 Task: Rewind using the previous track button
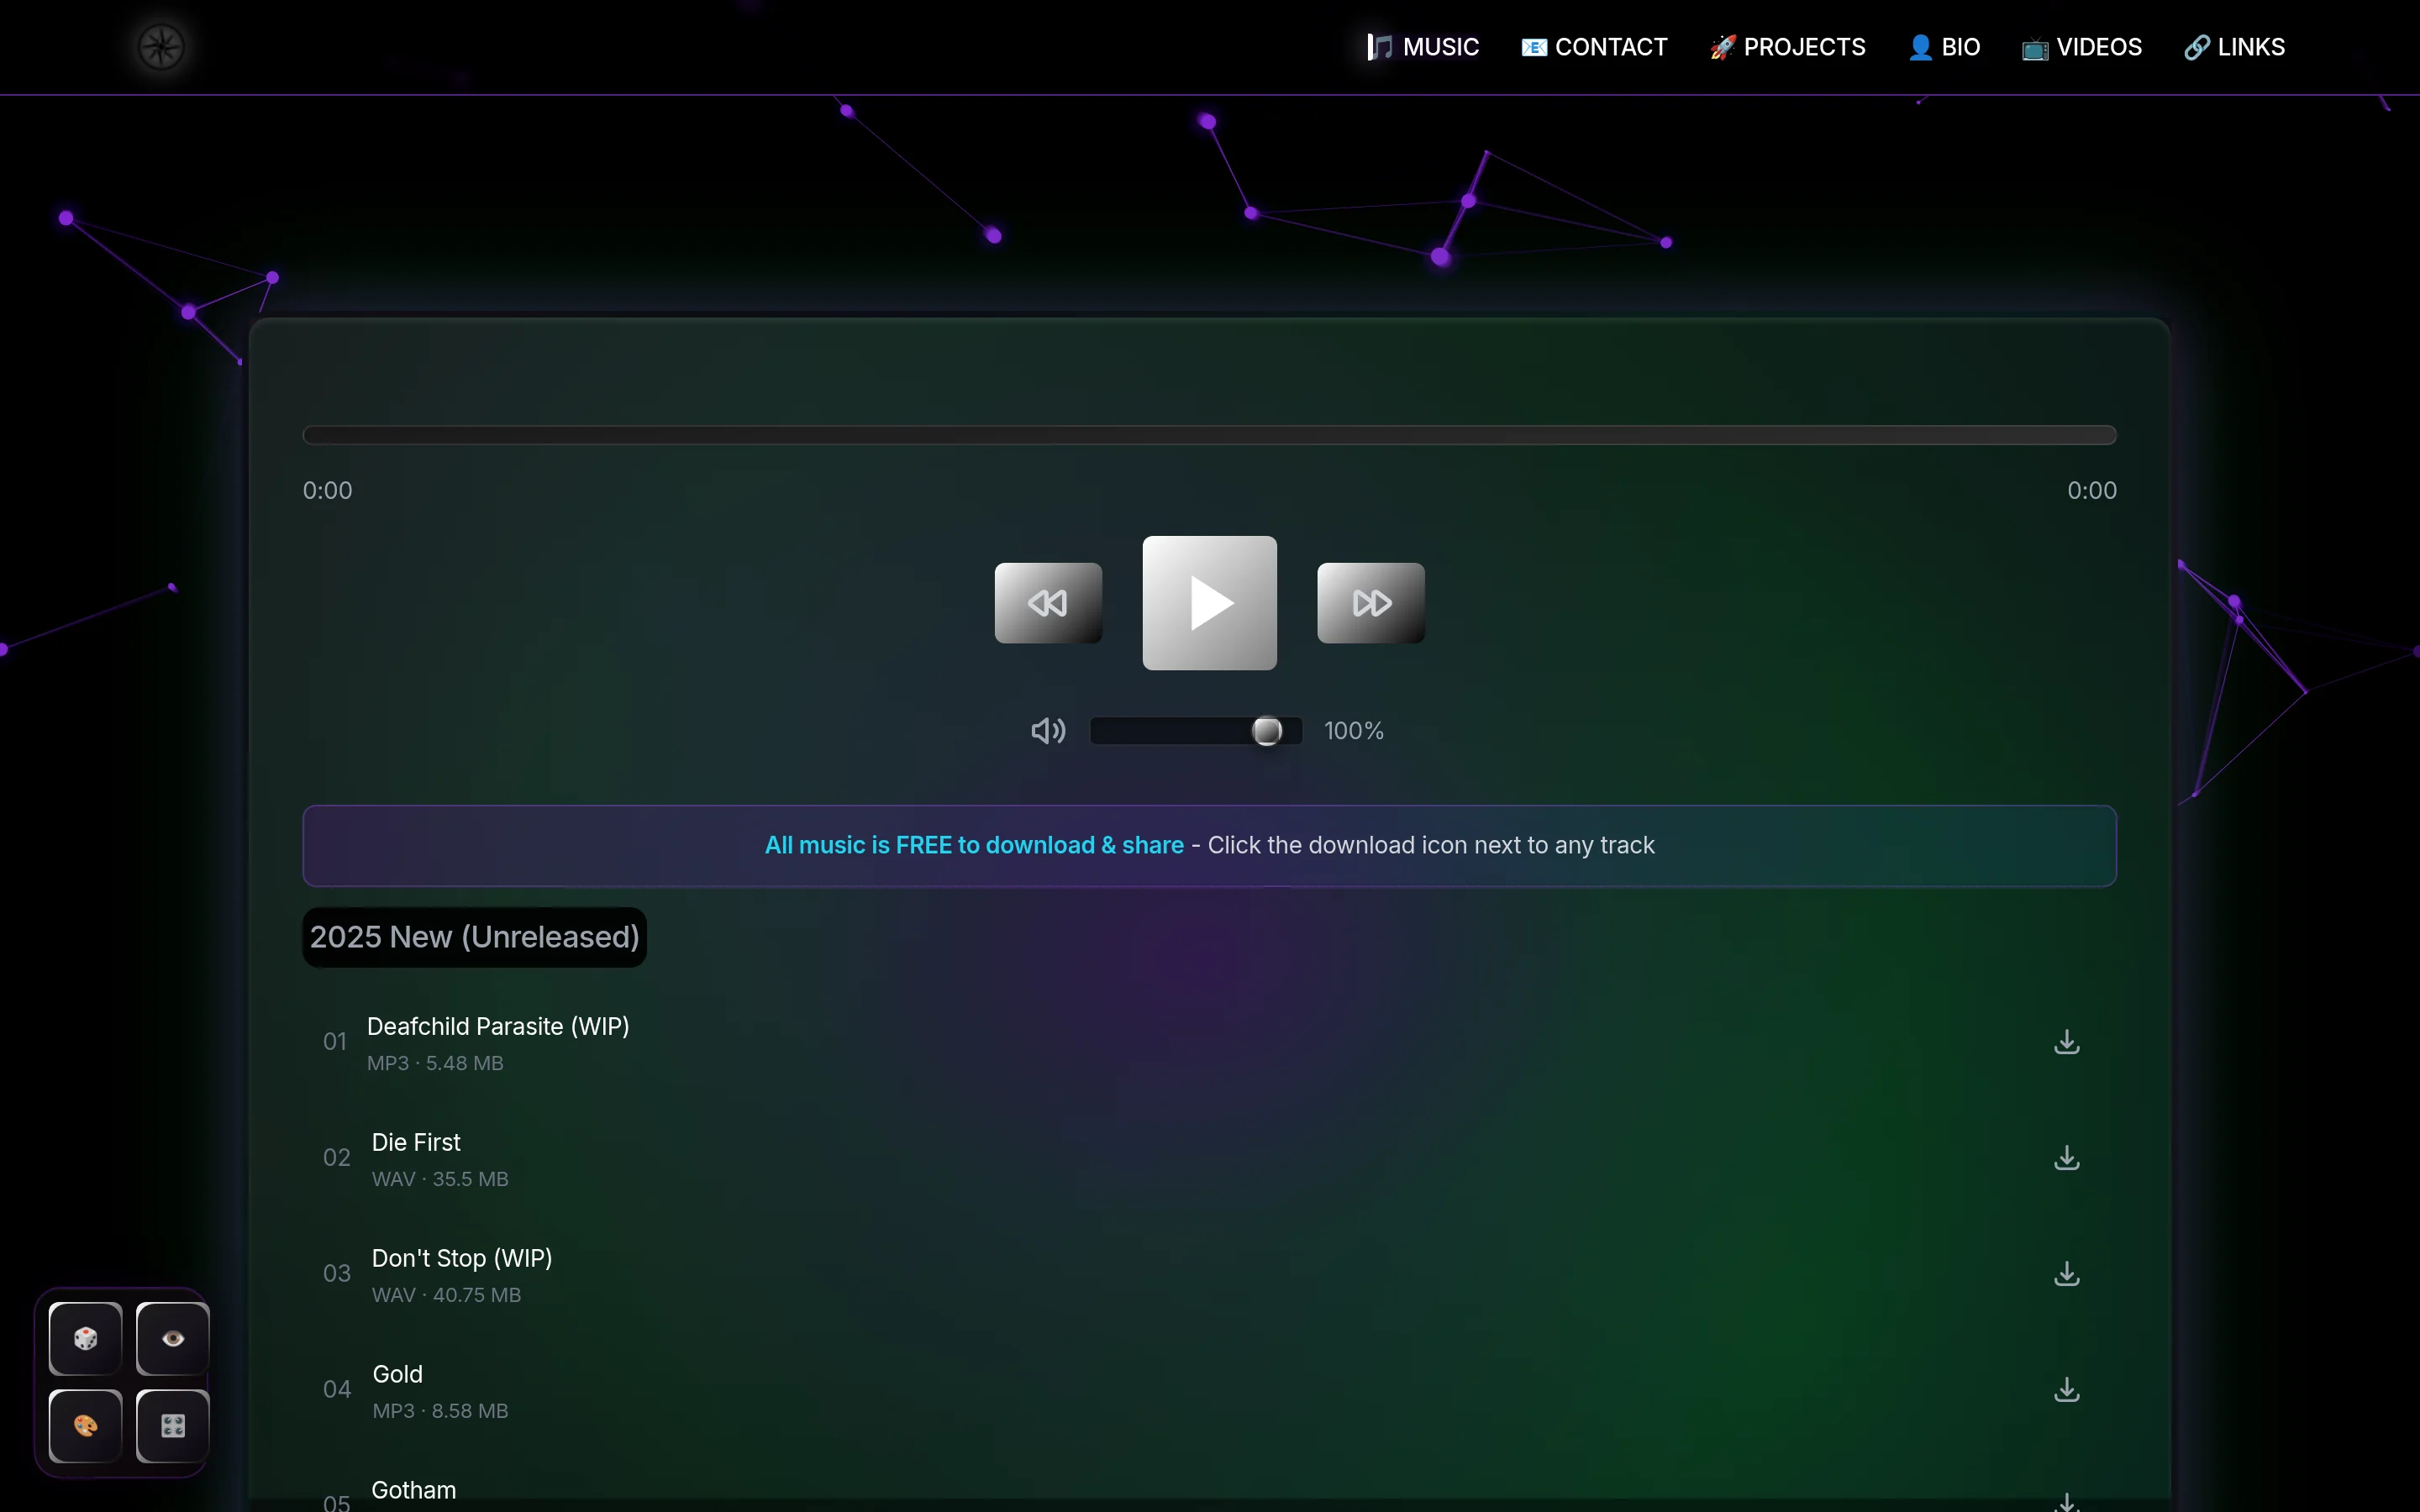coord(1047,603)
